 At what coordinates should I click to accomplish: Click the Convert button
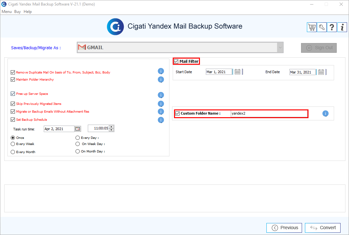[322, 228]
